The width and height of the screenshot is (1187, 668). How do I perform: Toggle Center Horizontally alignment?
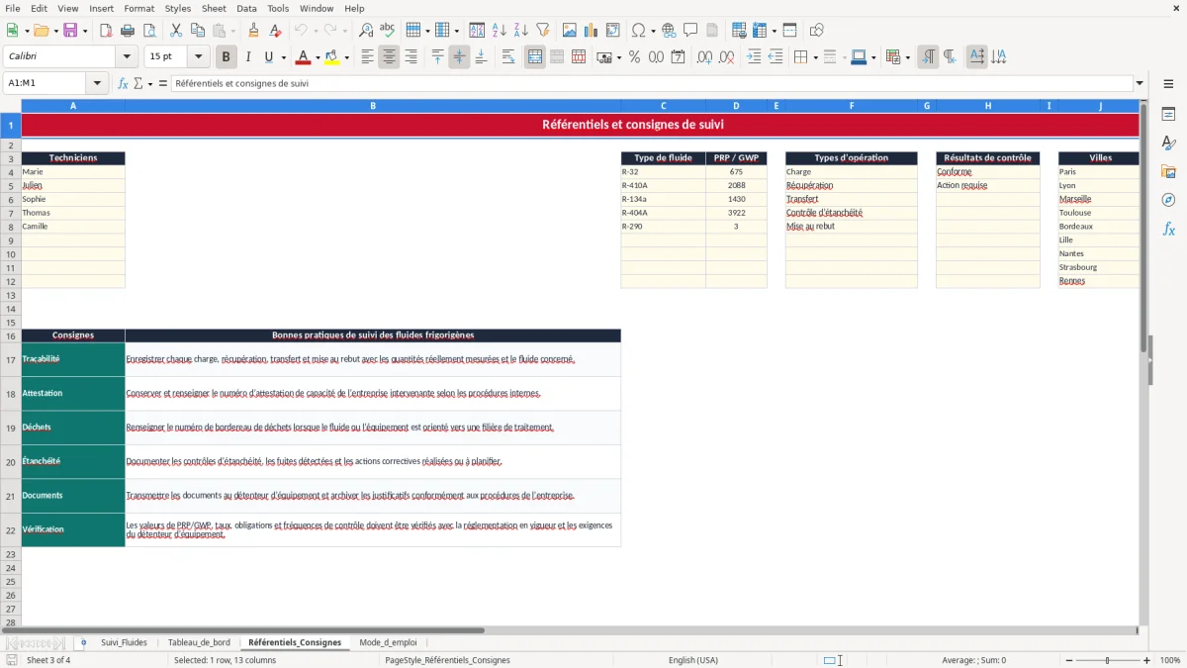pos(389,57)
